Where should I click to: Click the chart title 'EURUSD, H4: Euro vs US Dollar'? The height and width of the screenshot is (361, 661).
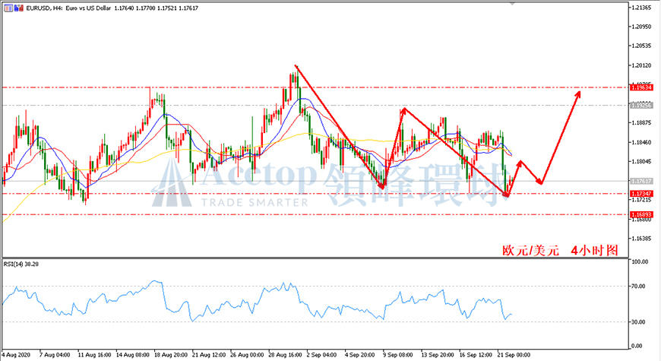[68, 8]
